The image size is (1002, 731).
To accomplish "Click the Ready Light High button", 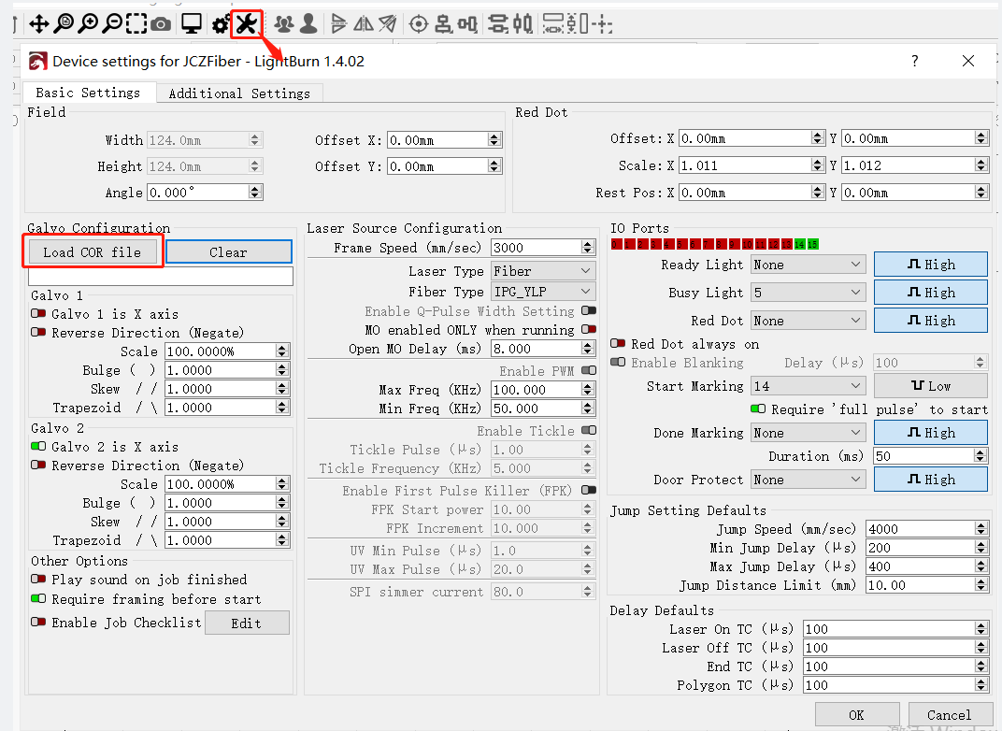I will coord(930,265).
